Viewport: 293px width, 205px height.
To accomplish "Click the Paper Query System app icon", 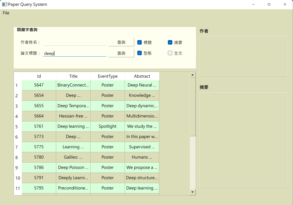I will coord(5,4).
